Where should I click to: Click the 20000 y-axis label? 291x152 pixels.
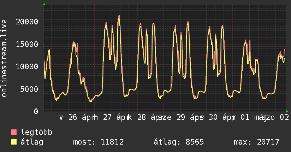pyautogui.click(x=27, y=22)
